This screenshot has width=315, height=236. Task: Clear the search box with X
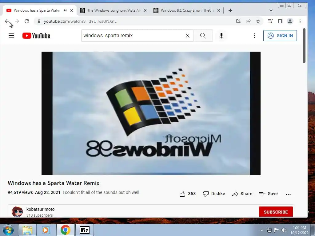(188, 36)
